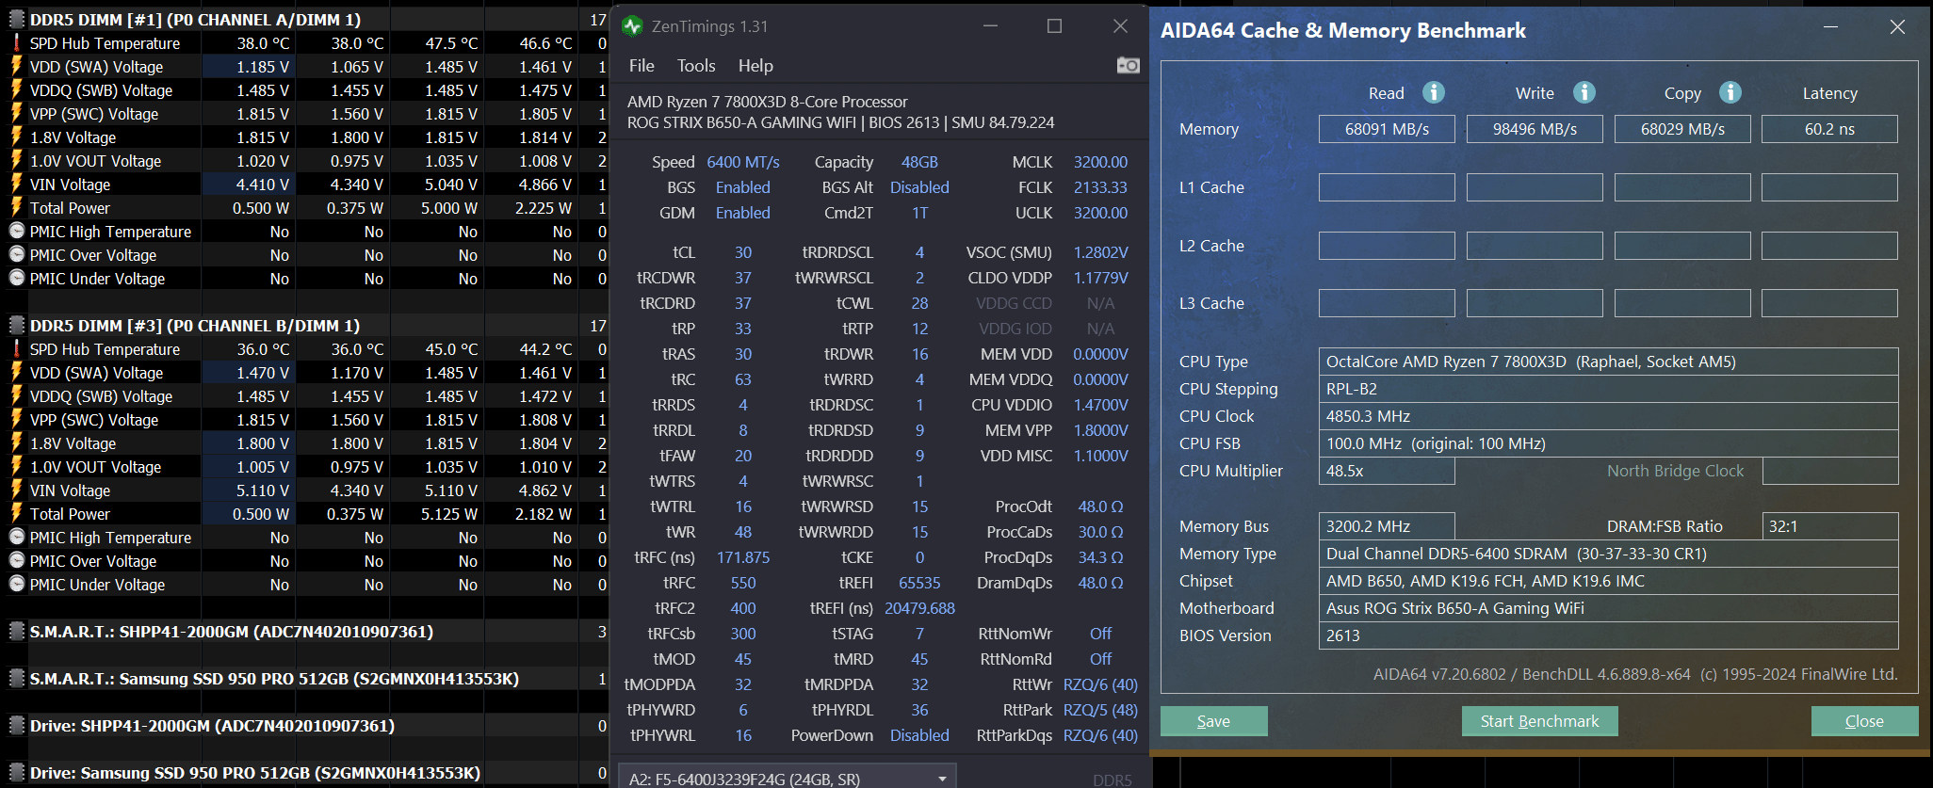Start the AIDA64 memory benchmark
Image resolution: width=1933 pixels, height=788 pixels.
pyautogui.click(x=1539, y=721)
